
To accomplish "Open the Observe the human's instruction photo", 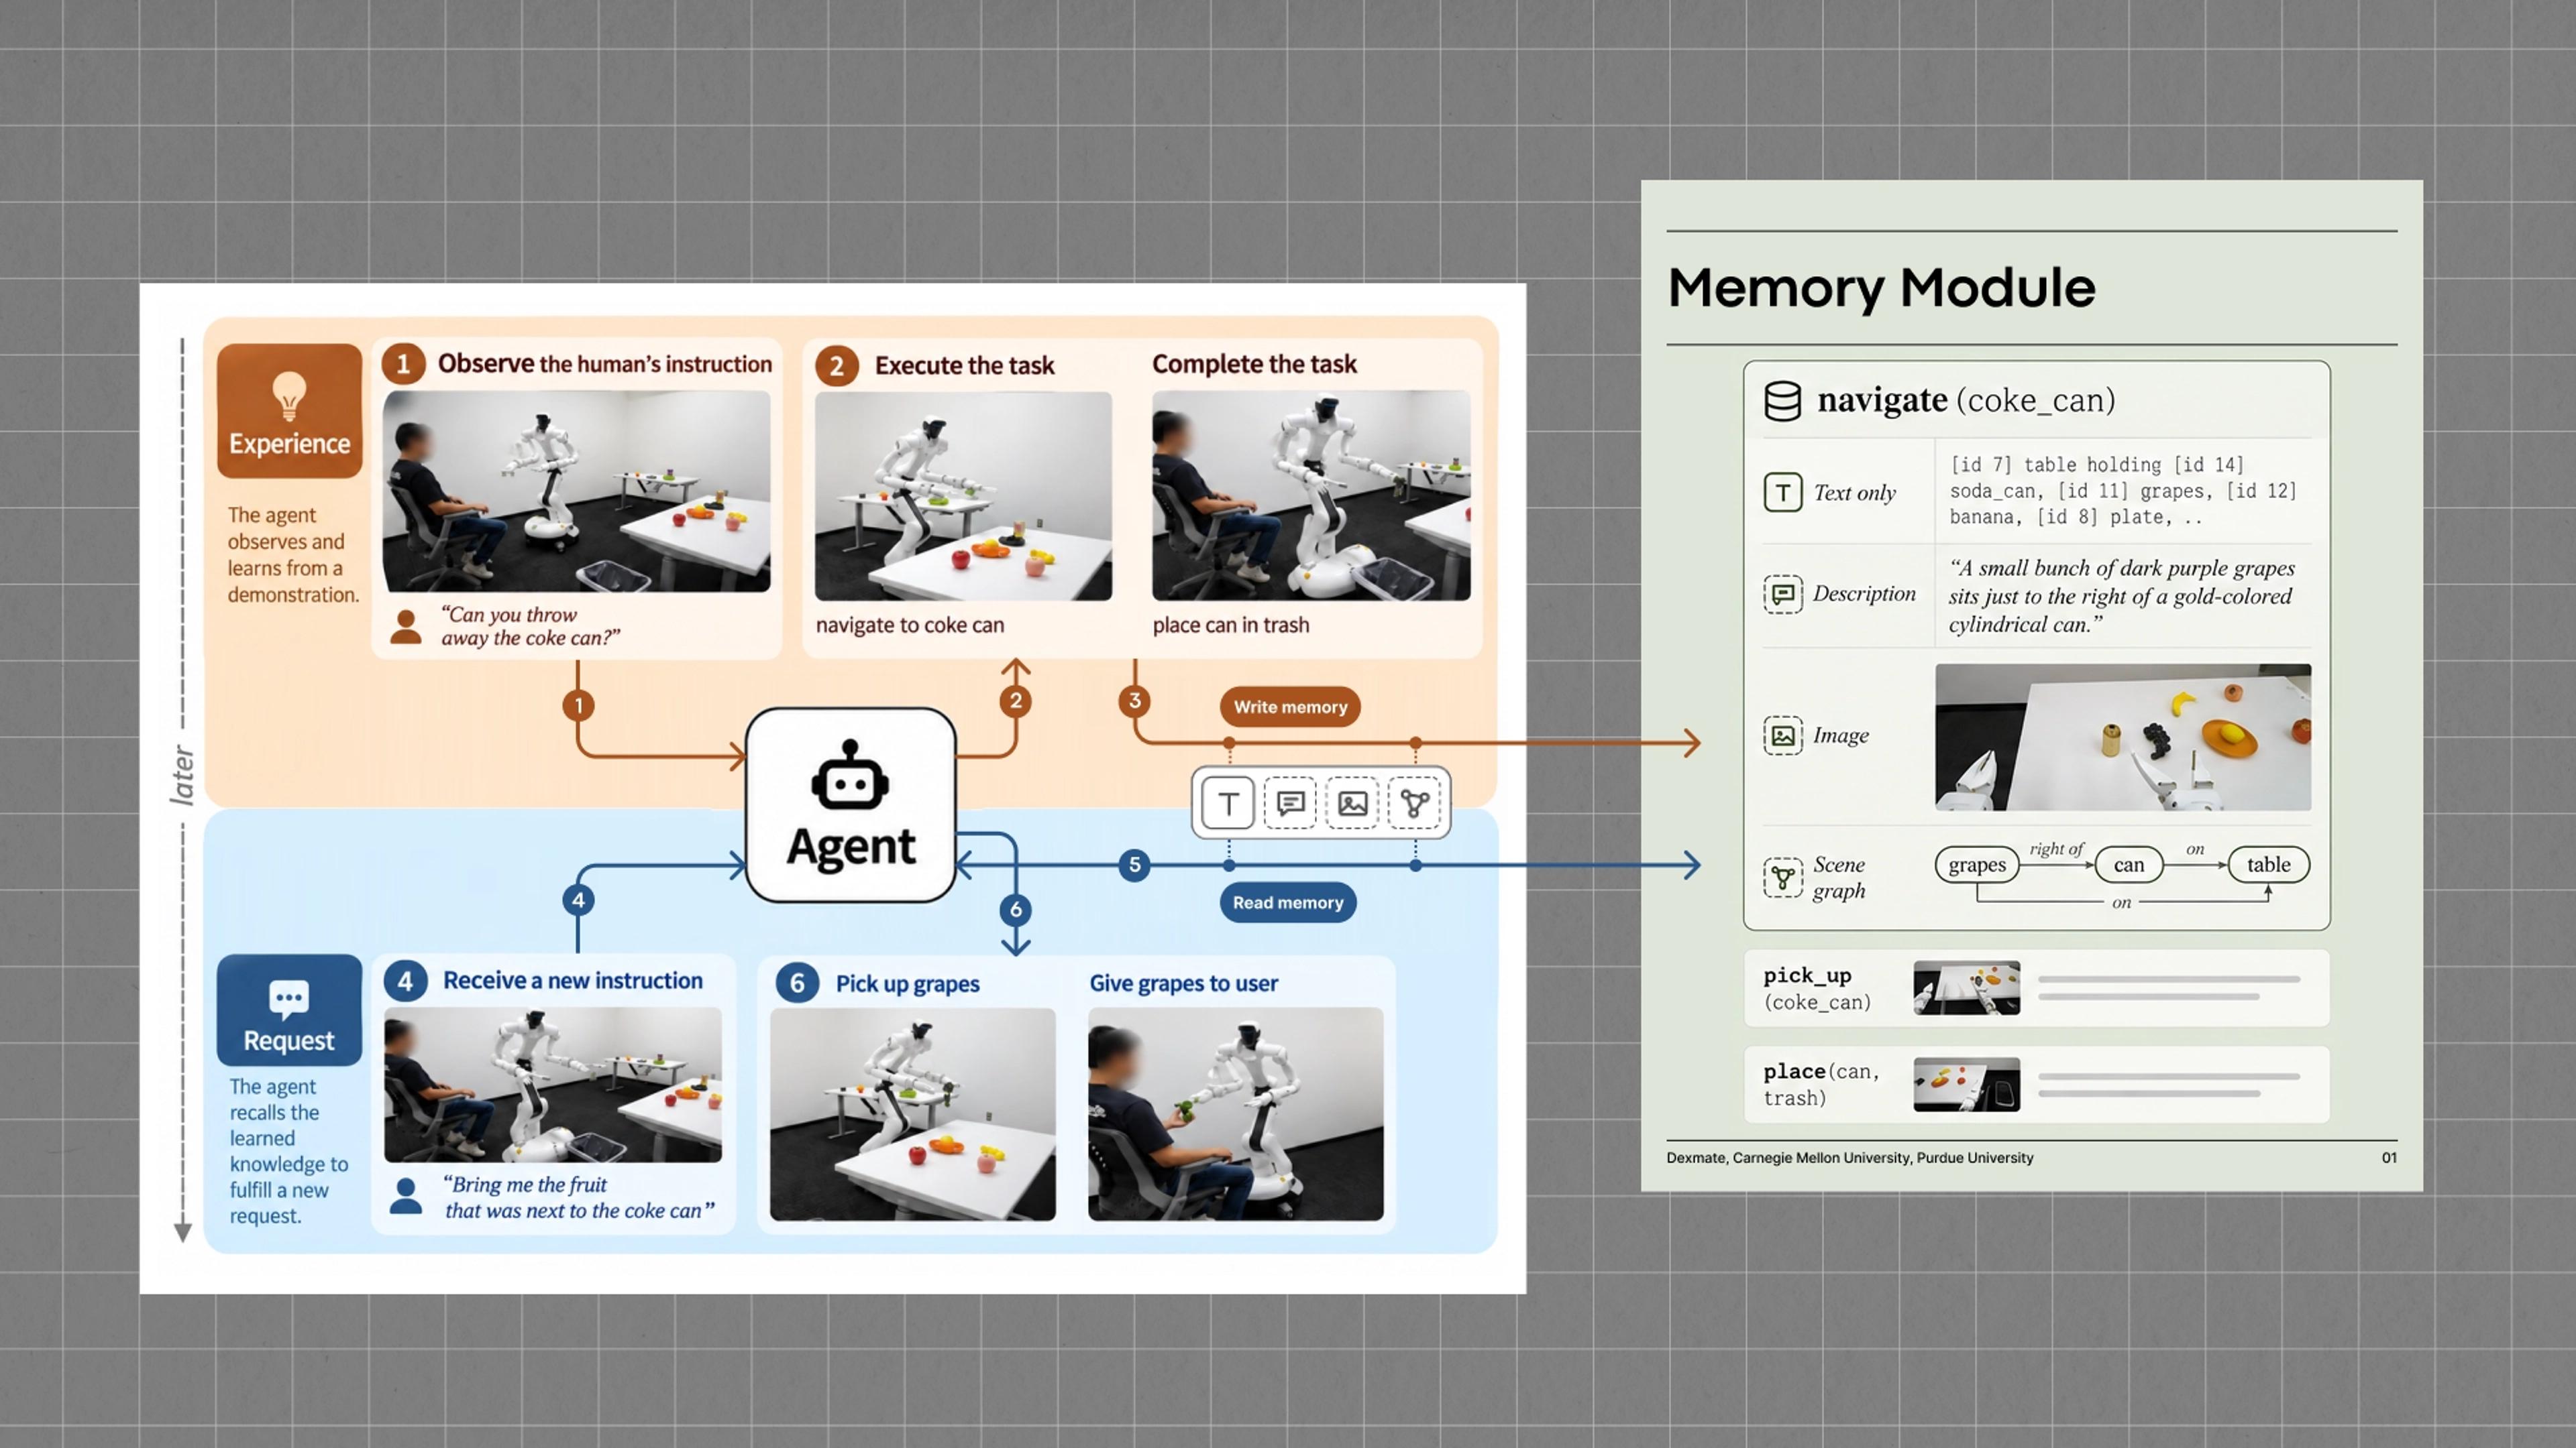I will pyautogui.click(x=576, y=491).
